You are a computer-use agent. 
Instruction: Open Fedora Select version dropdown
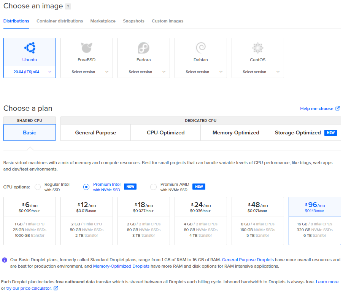[144, 72]
